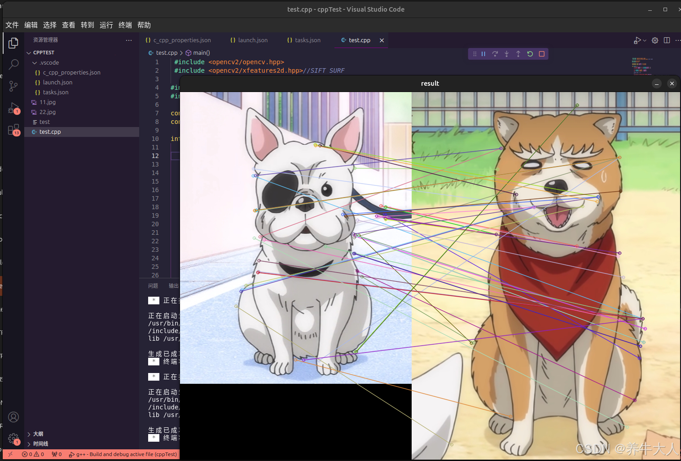Image resolution: width=681 pixels, height=461 pixels.
Task: Open launch.json in explorer tree
Action: click(x=82, y=83)
